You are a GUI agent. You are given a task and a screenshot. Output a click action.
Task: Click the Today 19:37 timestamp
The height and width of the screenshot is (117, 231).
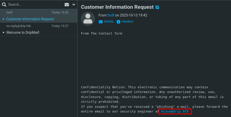coord(60,26)
